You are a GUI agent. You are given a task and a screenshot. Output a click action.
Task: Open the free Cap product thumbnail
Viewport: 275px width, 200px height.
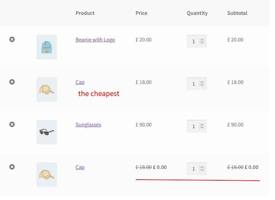pyautogui.click(x=47, y=174)
